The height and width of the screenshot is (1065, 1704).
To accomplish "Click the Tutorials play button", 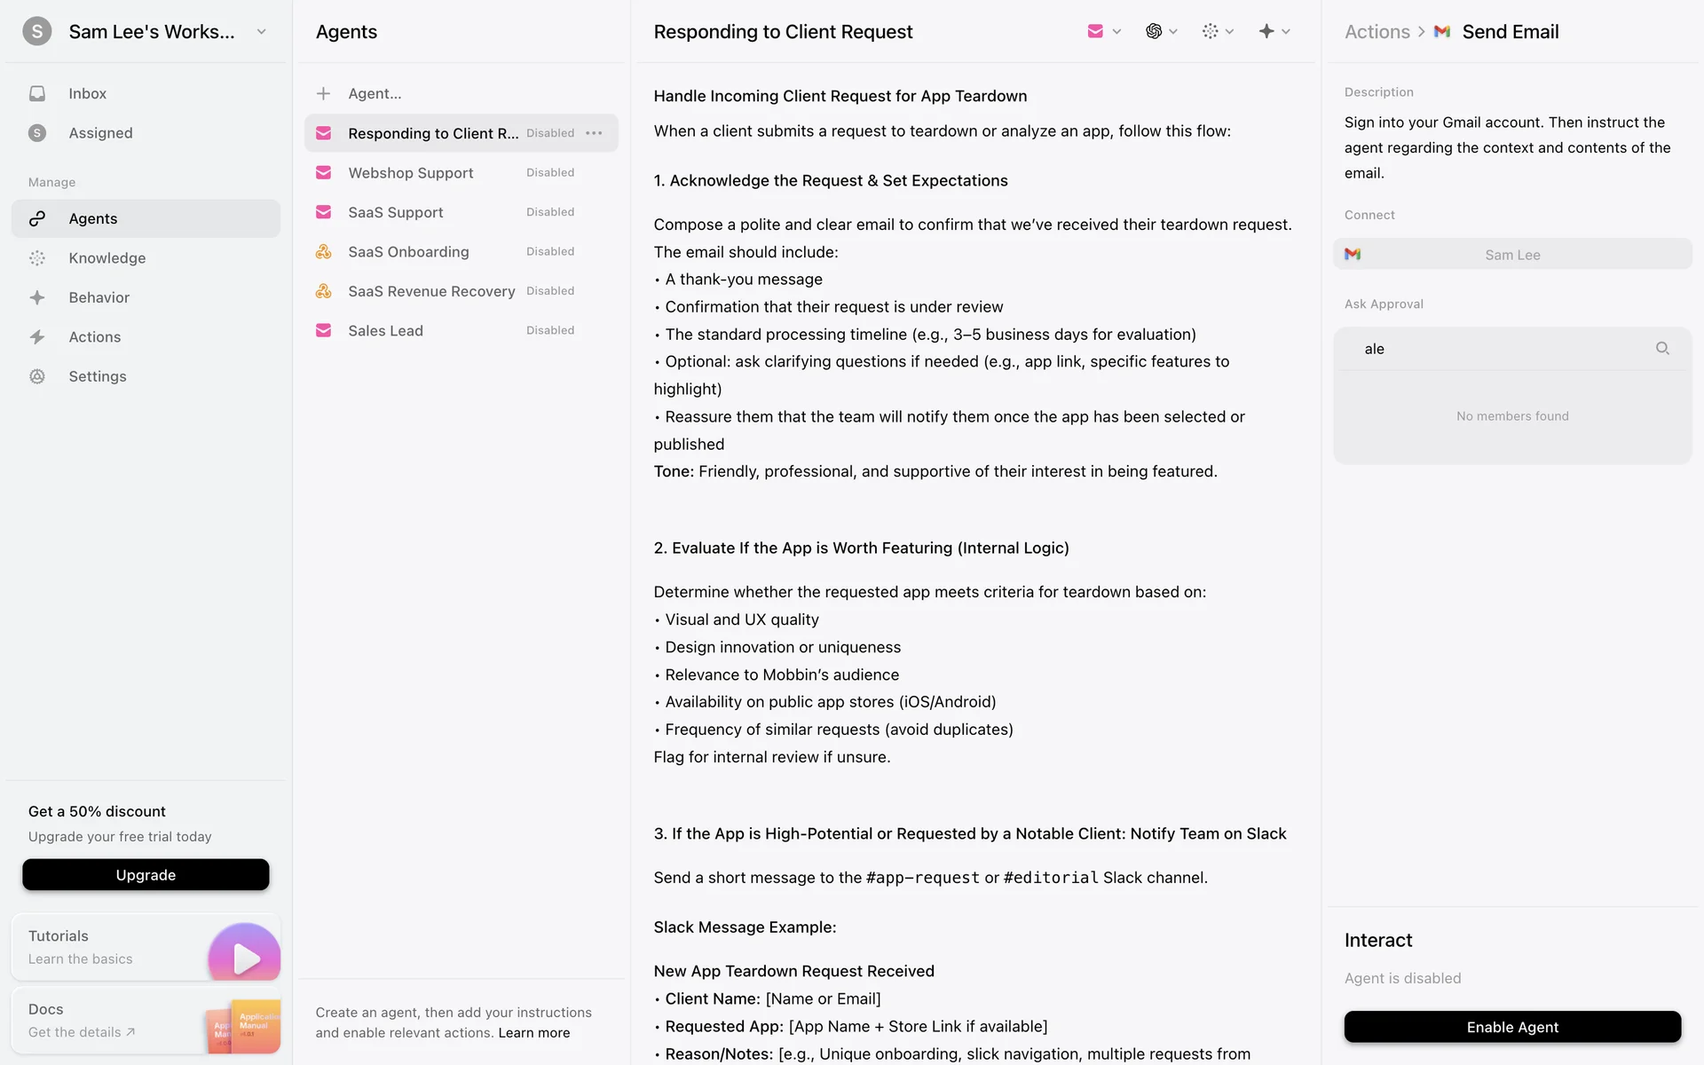I will pyautogui.click(x=244, y=957).
